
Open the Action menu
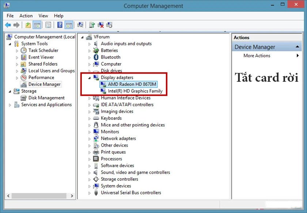[x=26, y=16]
